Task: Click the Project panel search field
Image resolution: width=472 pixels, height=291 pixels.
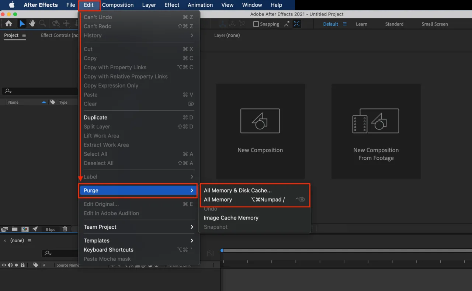Action: click(x=39, y=91)
